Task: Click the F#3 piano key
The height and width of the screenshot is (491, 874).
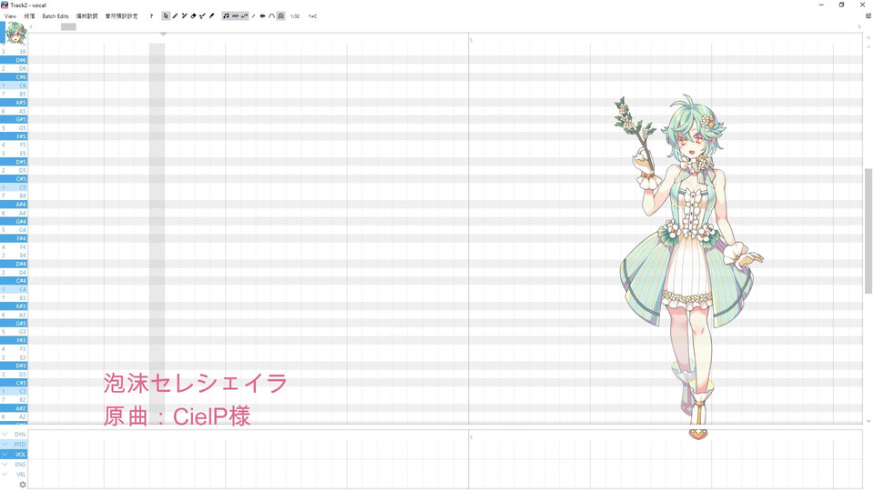Action: click(x=14, y=340)
